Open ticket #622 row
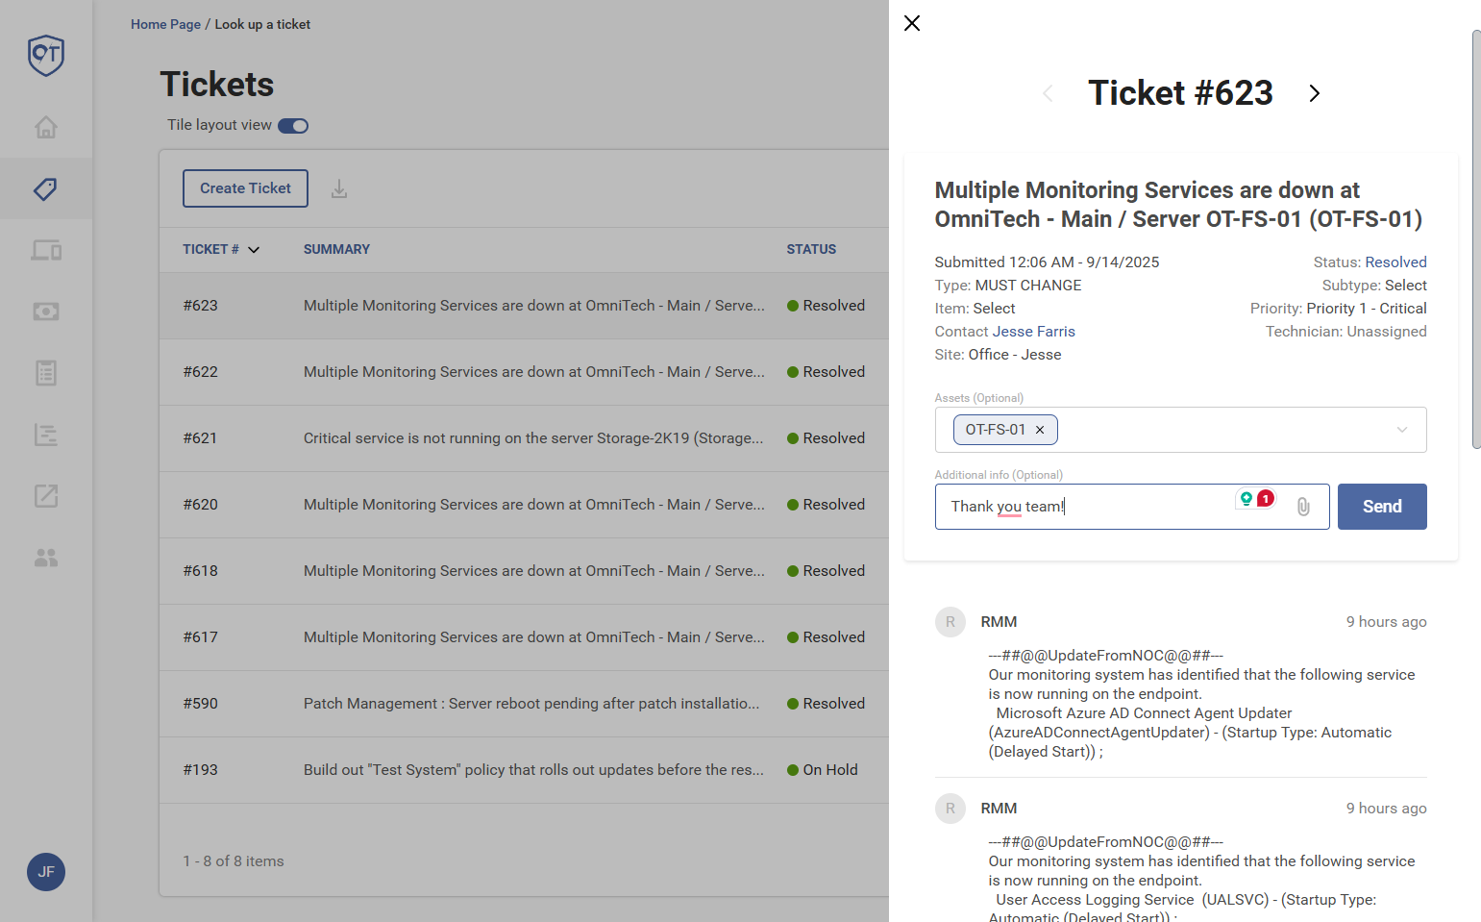The height and width of the screenshot is (922, 1481). coord(524,372)
